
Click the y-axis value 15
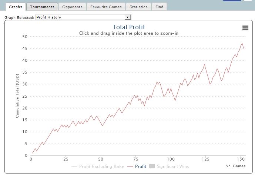click(25, 120)
